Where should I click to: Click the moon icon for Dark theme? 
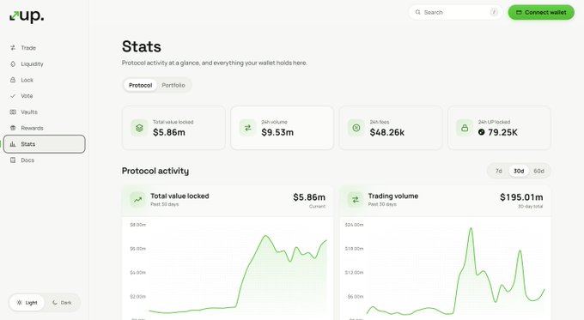(55, 303)
